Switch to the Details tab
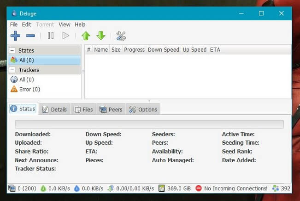This screenshot has height=201, width=300. (54, 110)
